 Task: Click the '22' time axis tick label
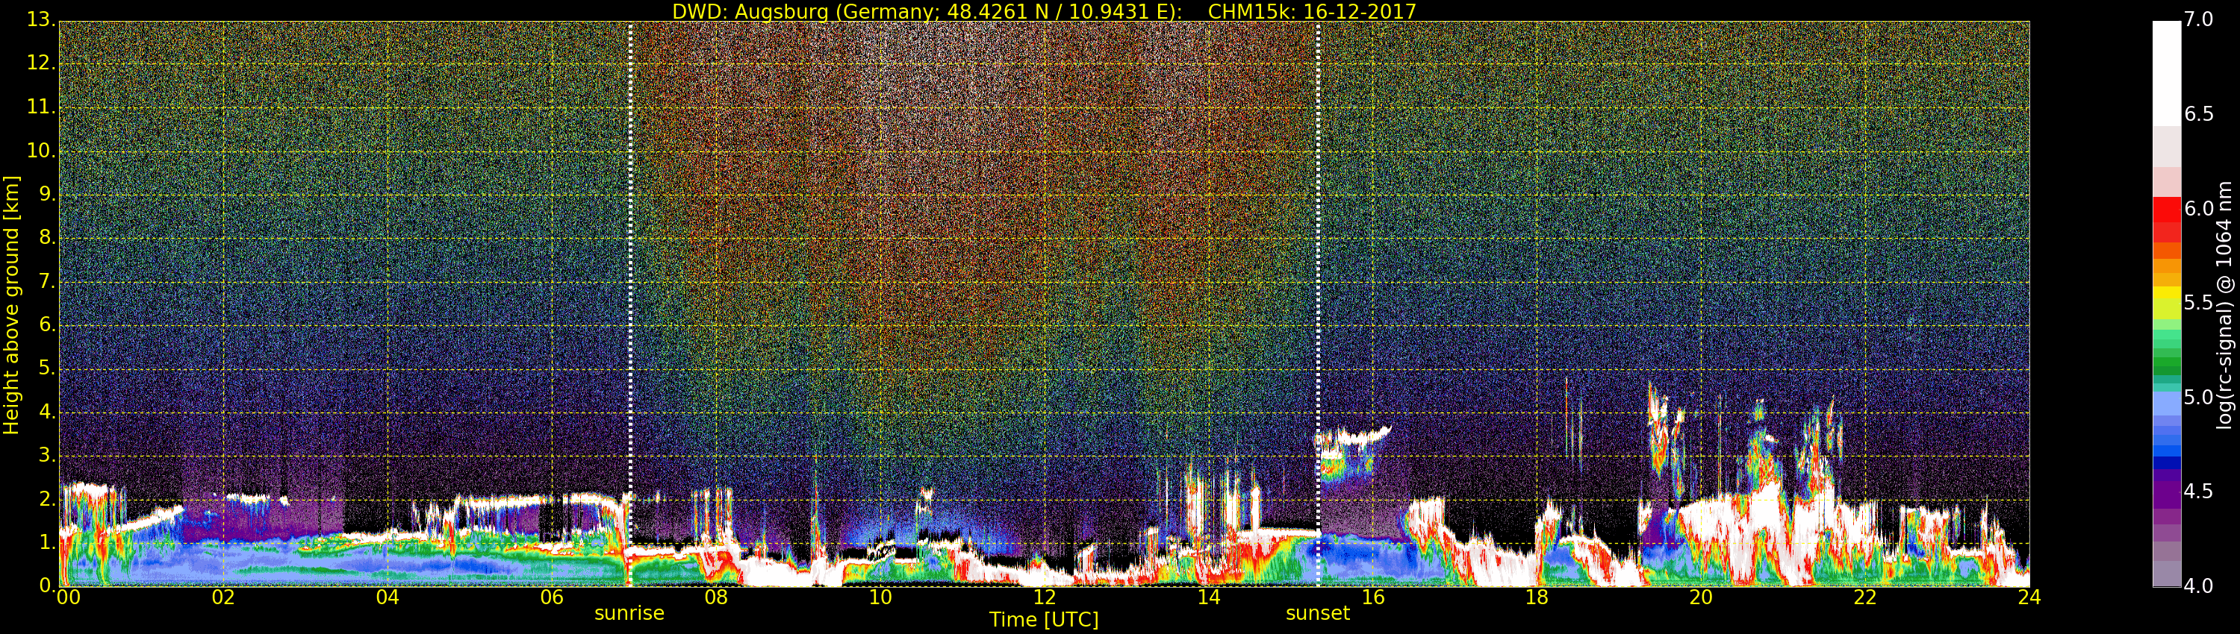coord(1865,597)
